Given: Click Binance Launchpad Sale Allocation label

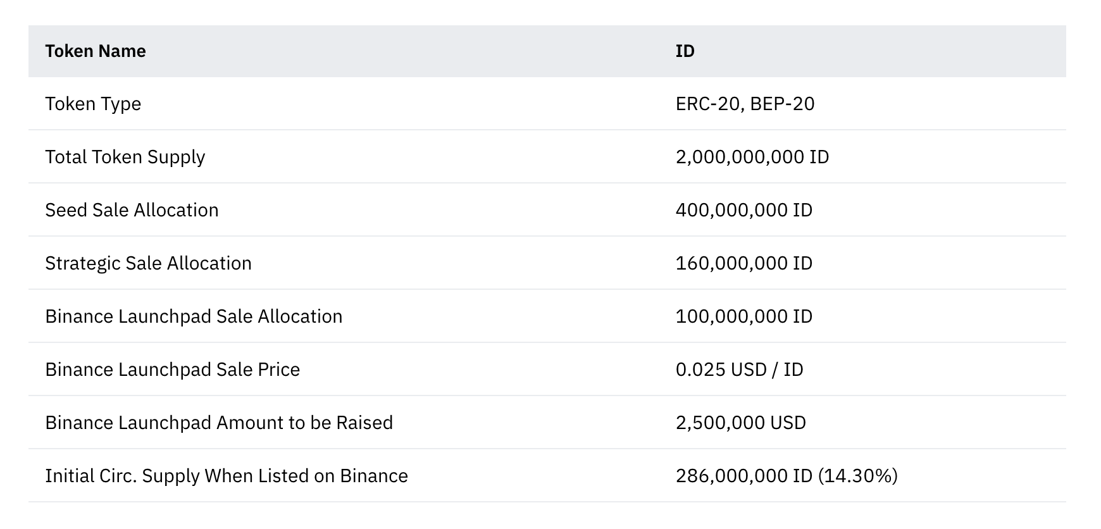Looking at the screenshot, I should (x=194, y=316).
